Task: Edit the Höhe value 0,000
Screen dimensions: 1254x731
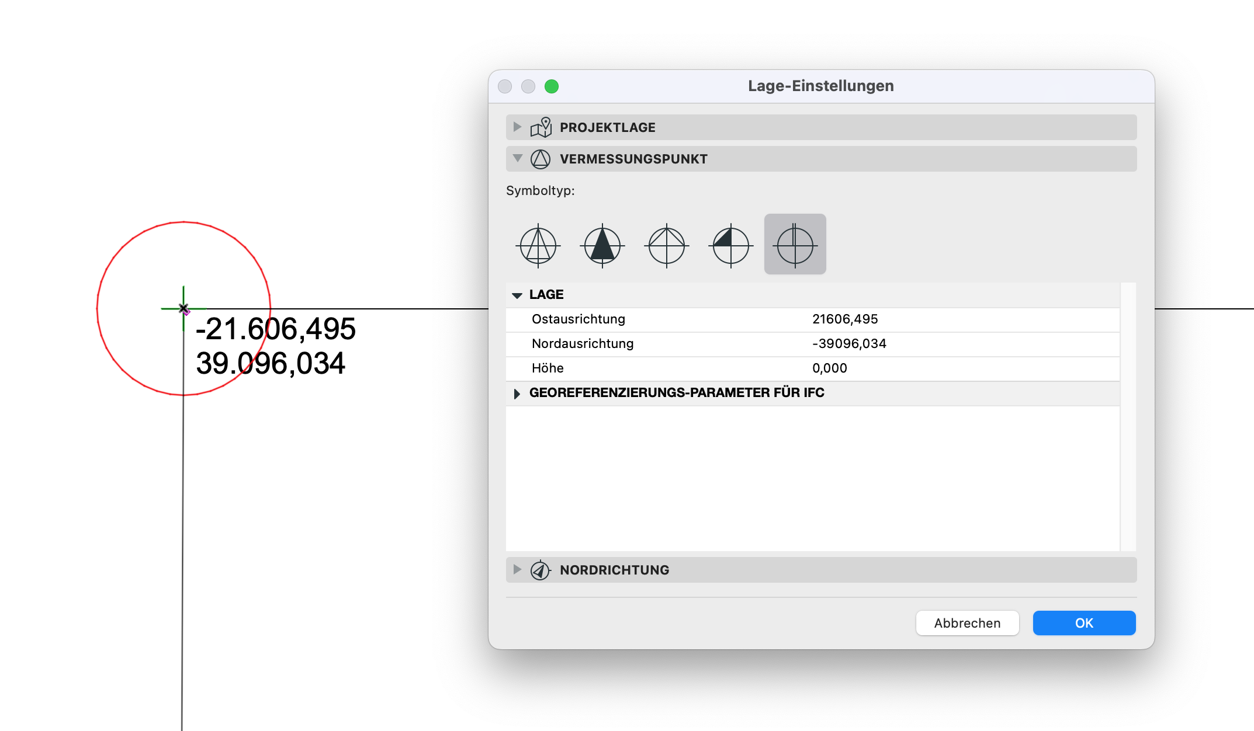Action: (x=830, y=368)
